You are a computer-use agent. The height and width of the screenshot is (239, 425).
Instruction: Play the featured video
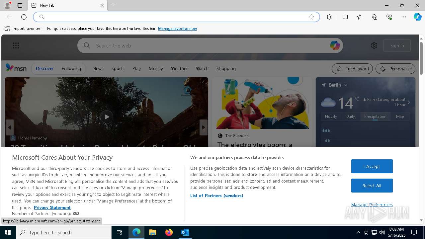pyautogui.click(x=107, y=117)
